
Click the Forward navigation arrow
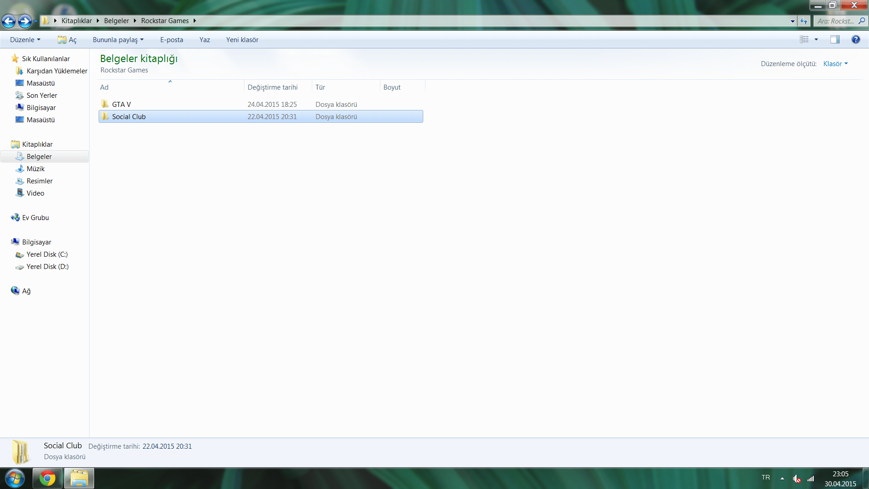click(24, 21)
